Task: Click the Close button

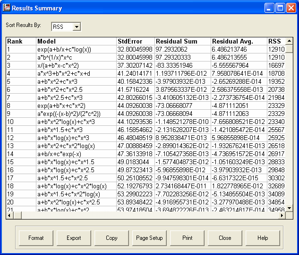Action: [225, 238]
